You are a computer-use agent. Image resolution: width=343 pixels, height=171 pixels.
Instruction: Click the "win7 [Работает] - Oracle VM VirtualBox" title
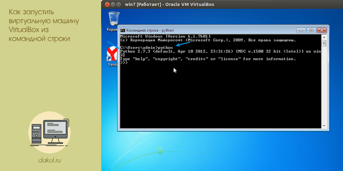[169, 4]
